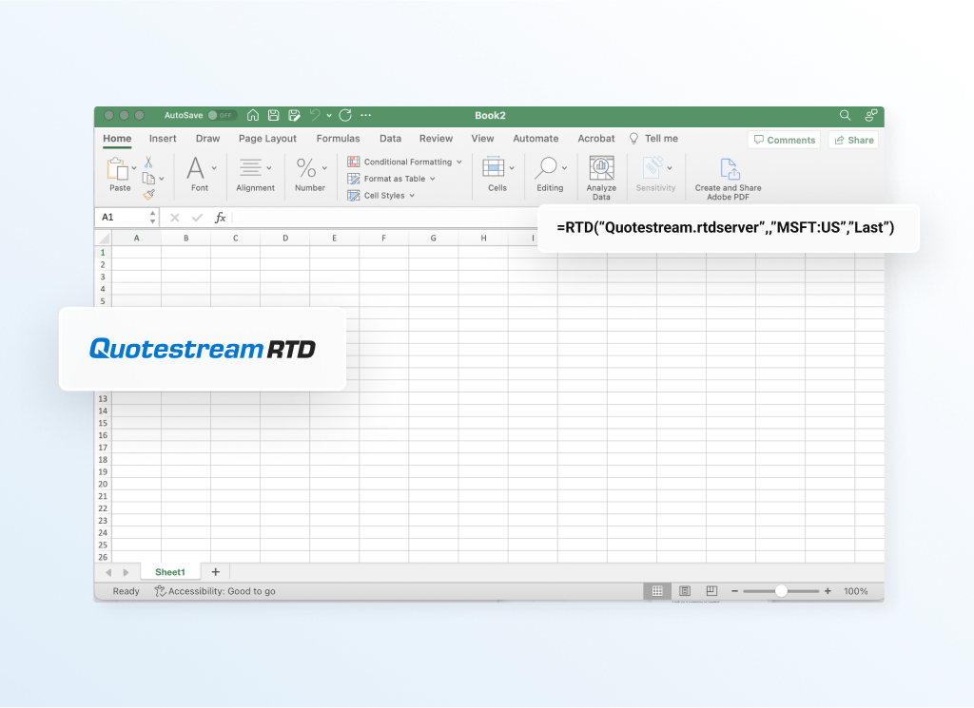Image resolution: width=974 pixels, height=708 pixels.
Task: Switch to Page Break Preview view
Action: tap(711, 590)
